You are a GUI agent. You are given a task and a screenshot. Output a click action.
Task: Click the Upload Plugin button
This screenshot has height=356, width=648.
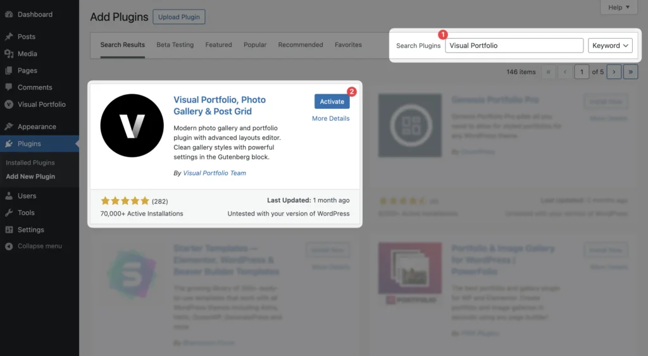179,17
